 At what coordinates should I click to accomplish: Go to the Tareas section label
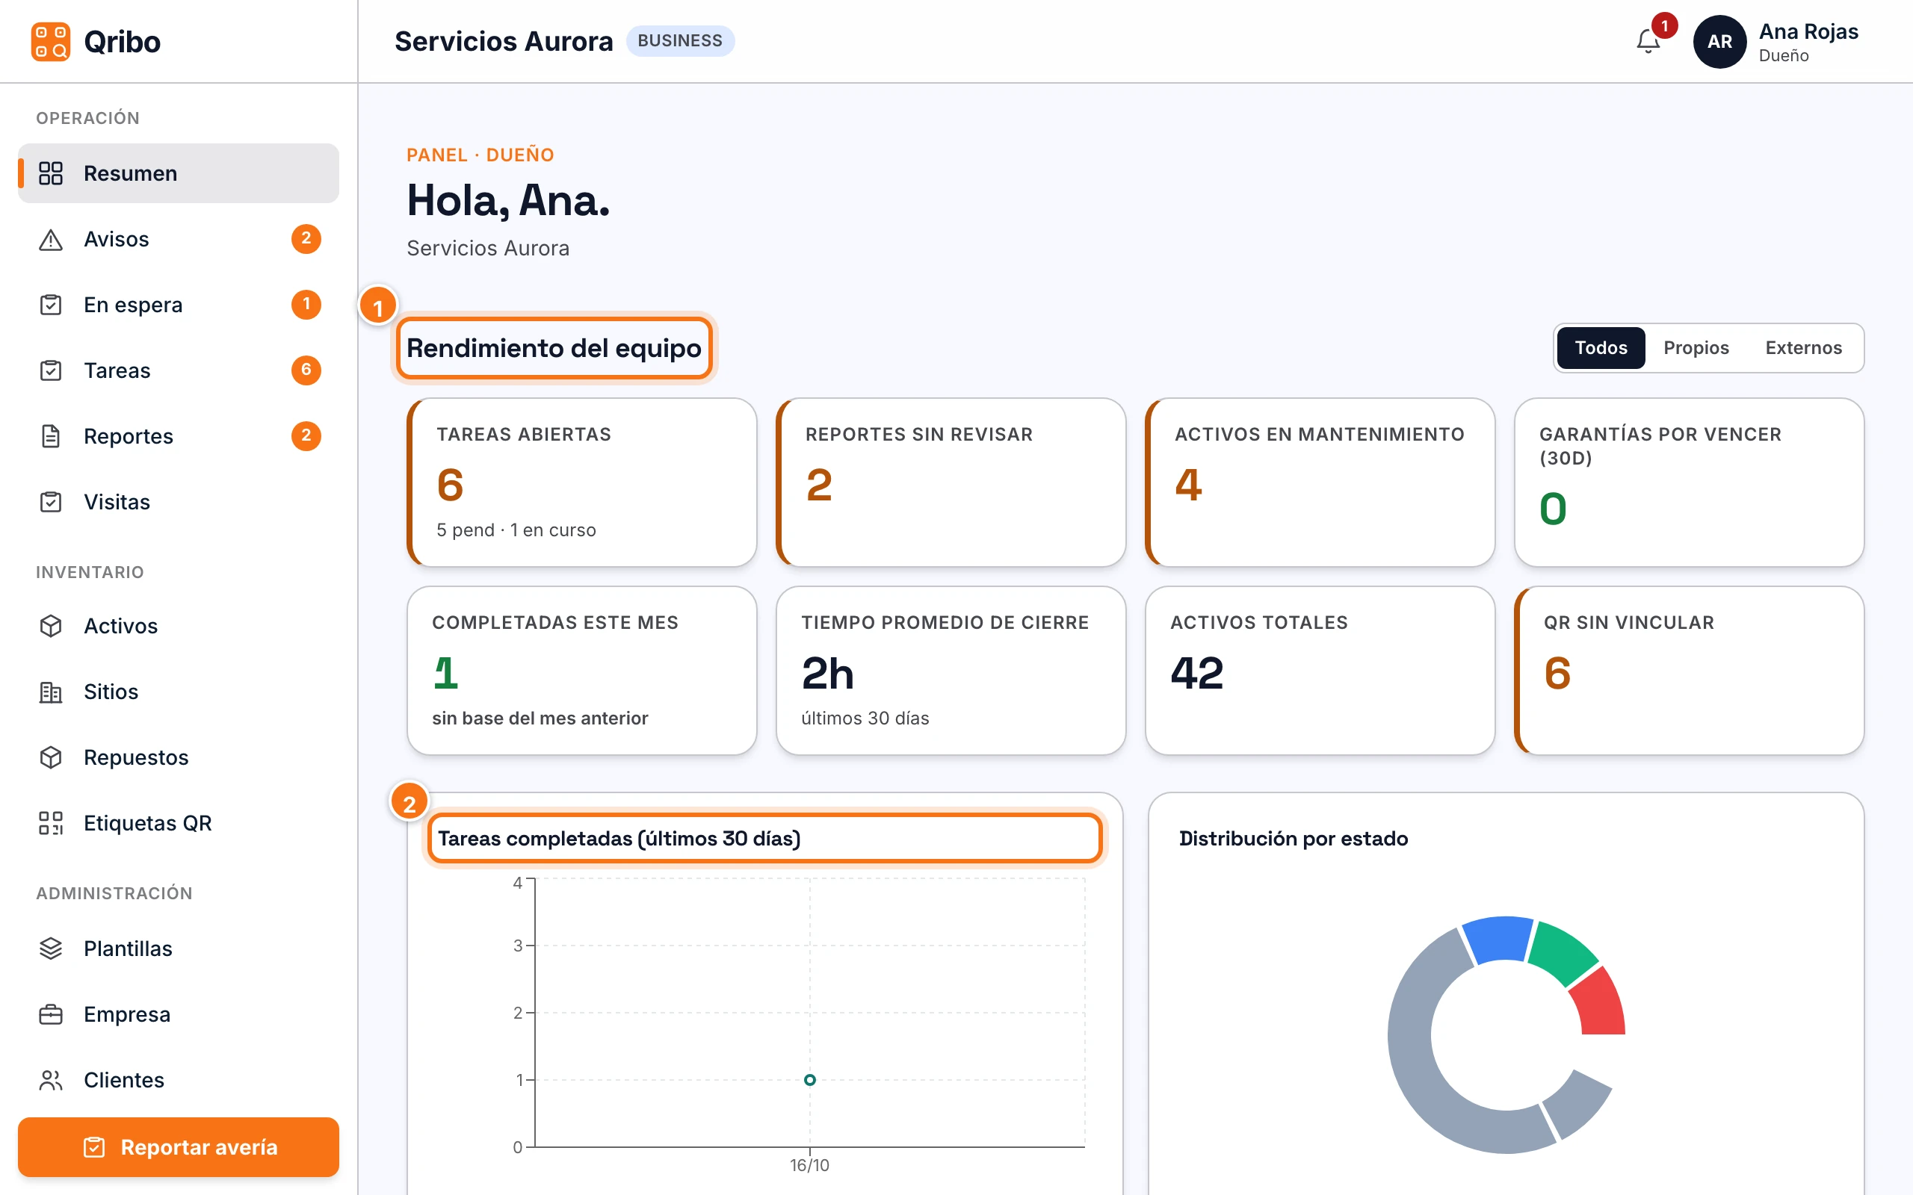coord(117,370)
